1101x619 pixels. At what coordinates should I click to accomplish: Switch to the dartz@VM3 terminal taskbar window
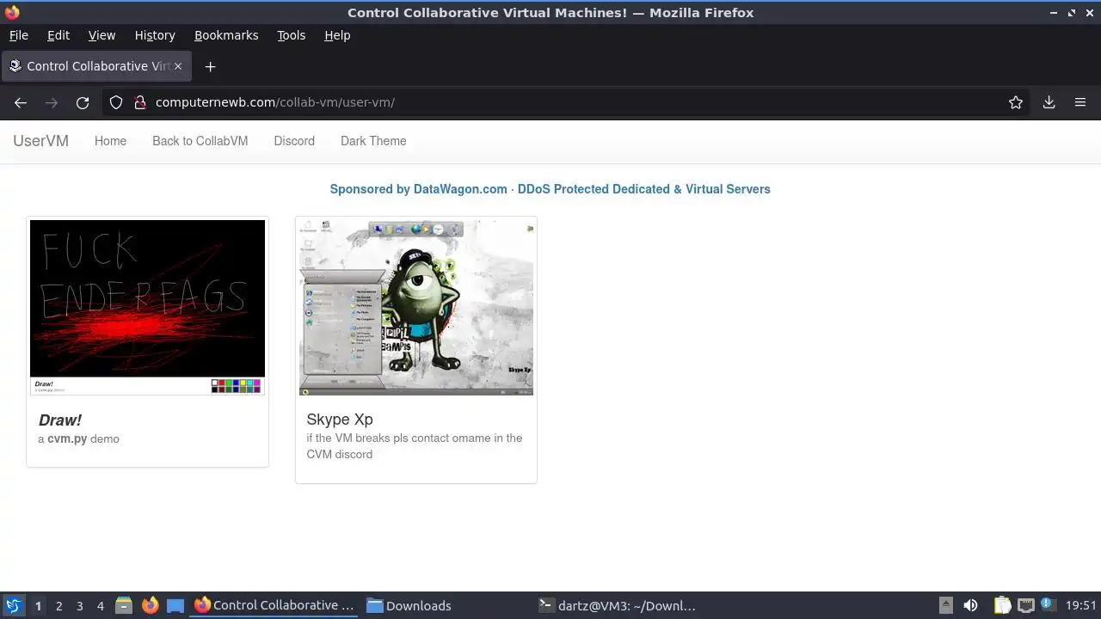[x=618, y=605]
